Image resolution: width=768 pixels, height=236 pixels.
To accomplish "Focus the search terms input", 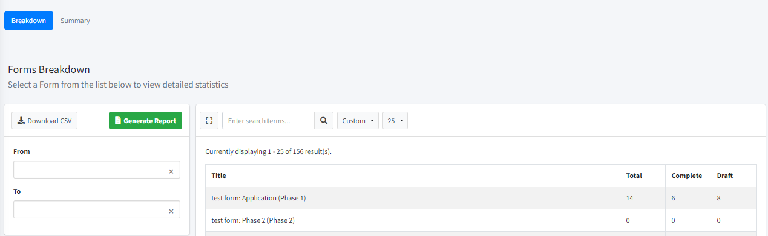I will pyautogui.click(x=268, y=121).
